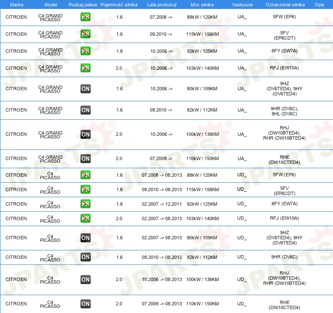Screen dimensions: 333x313
Task: Click engine code 9HR (DV6C), 9HL (DV6C)
Action: [x=284, y=111]
